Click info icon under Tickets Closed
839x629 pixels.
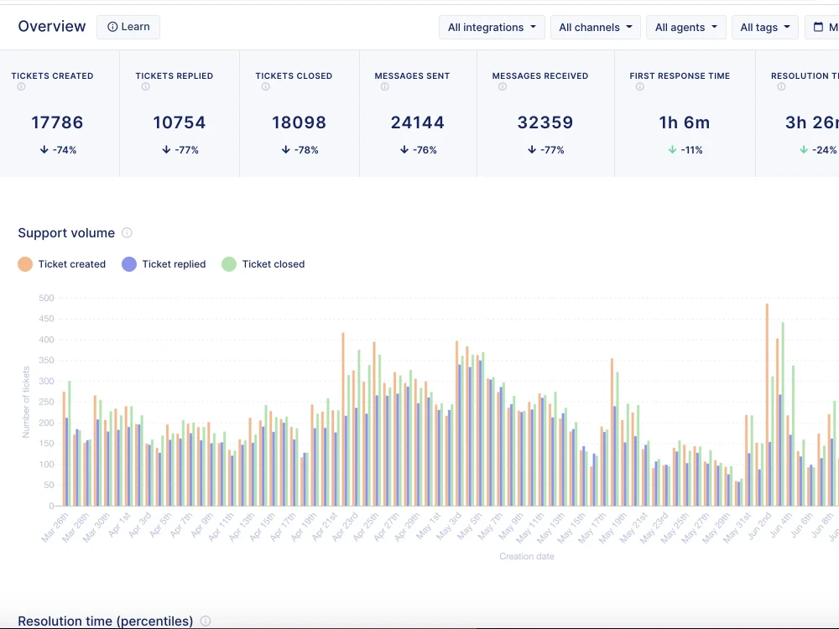(265, 86)
